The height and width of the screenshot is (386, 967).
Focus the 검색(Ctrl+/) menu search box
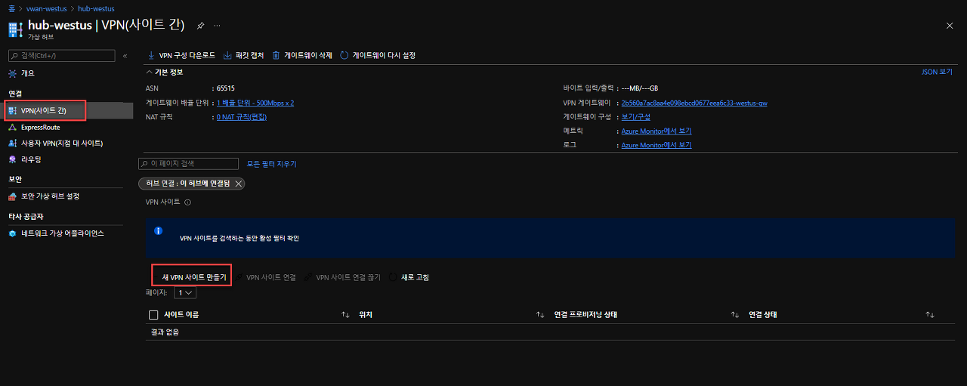[x=61, y=56]
